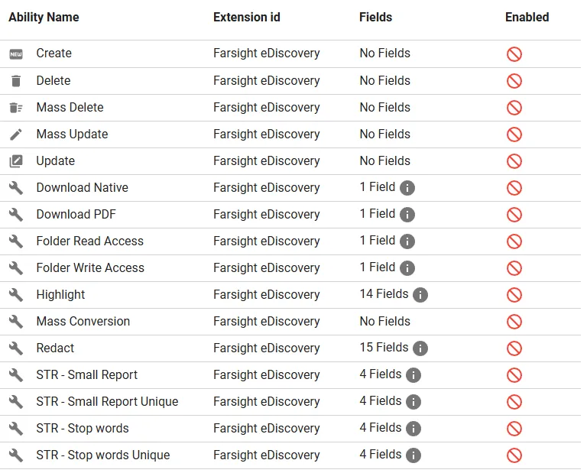Open info icon next to 15 Fields
Image resolution: width=587 pixels, height=473 pixels.
[x=420, y=348]
